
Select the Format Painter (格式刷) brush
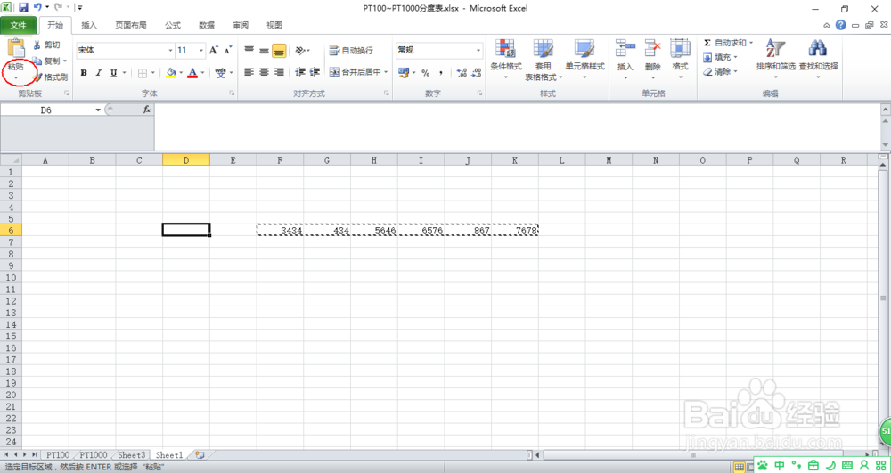point(37,77)
